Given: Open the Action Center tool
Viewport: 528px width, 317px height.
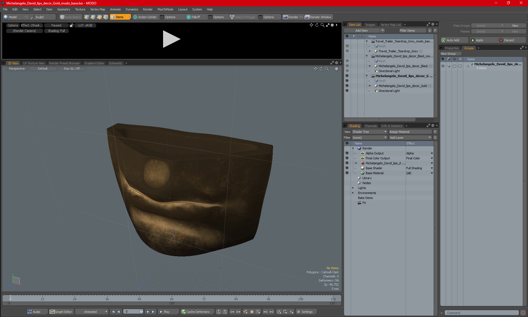Looking at the screenshot, I should [145, 17].
